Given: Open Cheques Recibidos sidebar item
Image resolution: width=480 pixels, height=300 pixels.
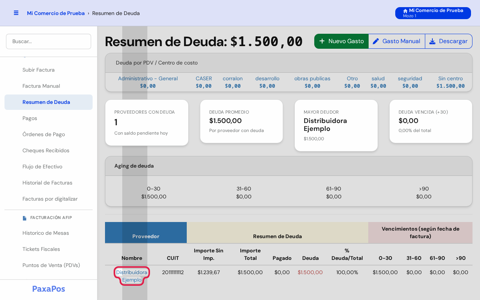Looking at the screenshot, I should point(48,150).
